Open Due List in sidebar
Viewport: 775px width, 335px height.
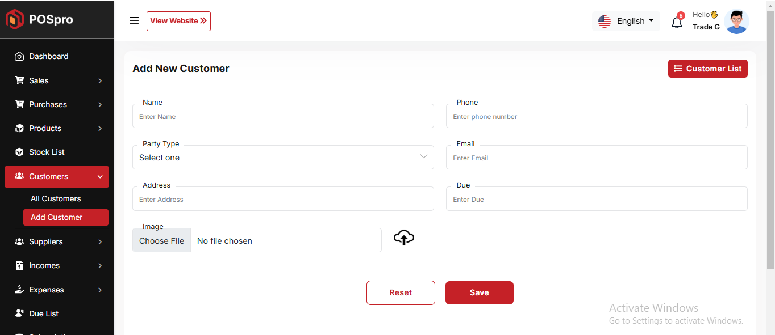[44, 313]
